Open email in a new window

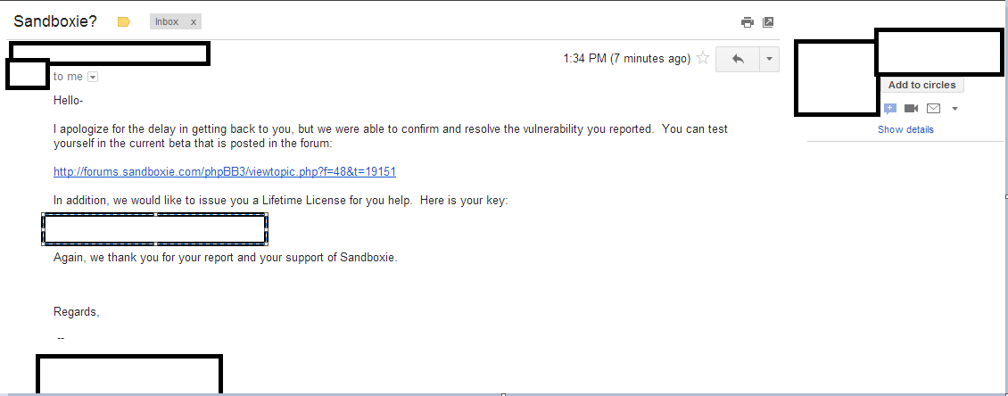click(768, 22)
